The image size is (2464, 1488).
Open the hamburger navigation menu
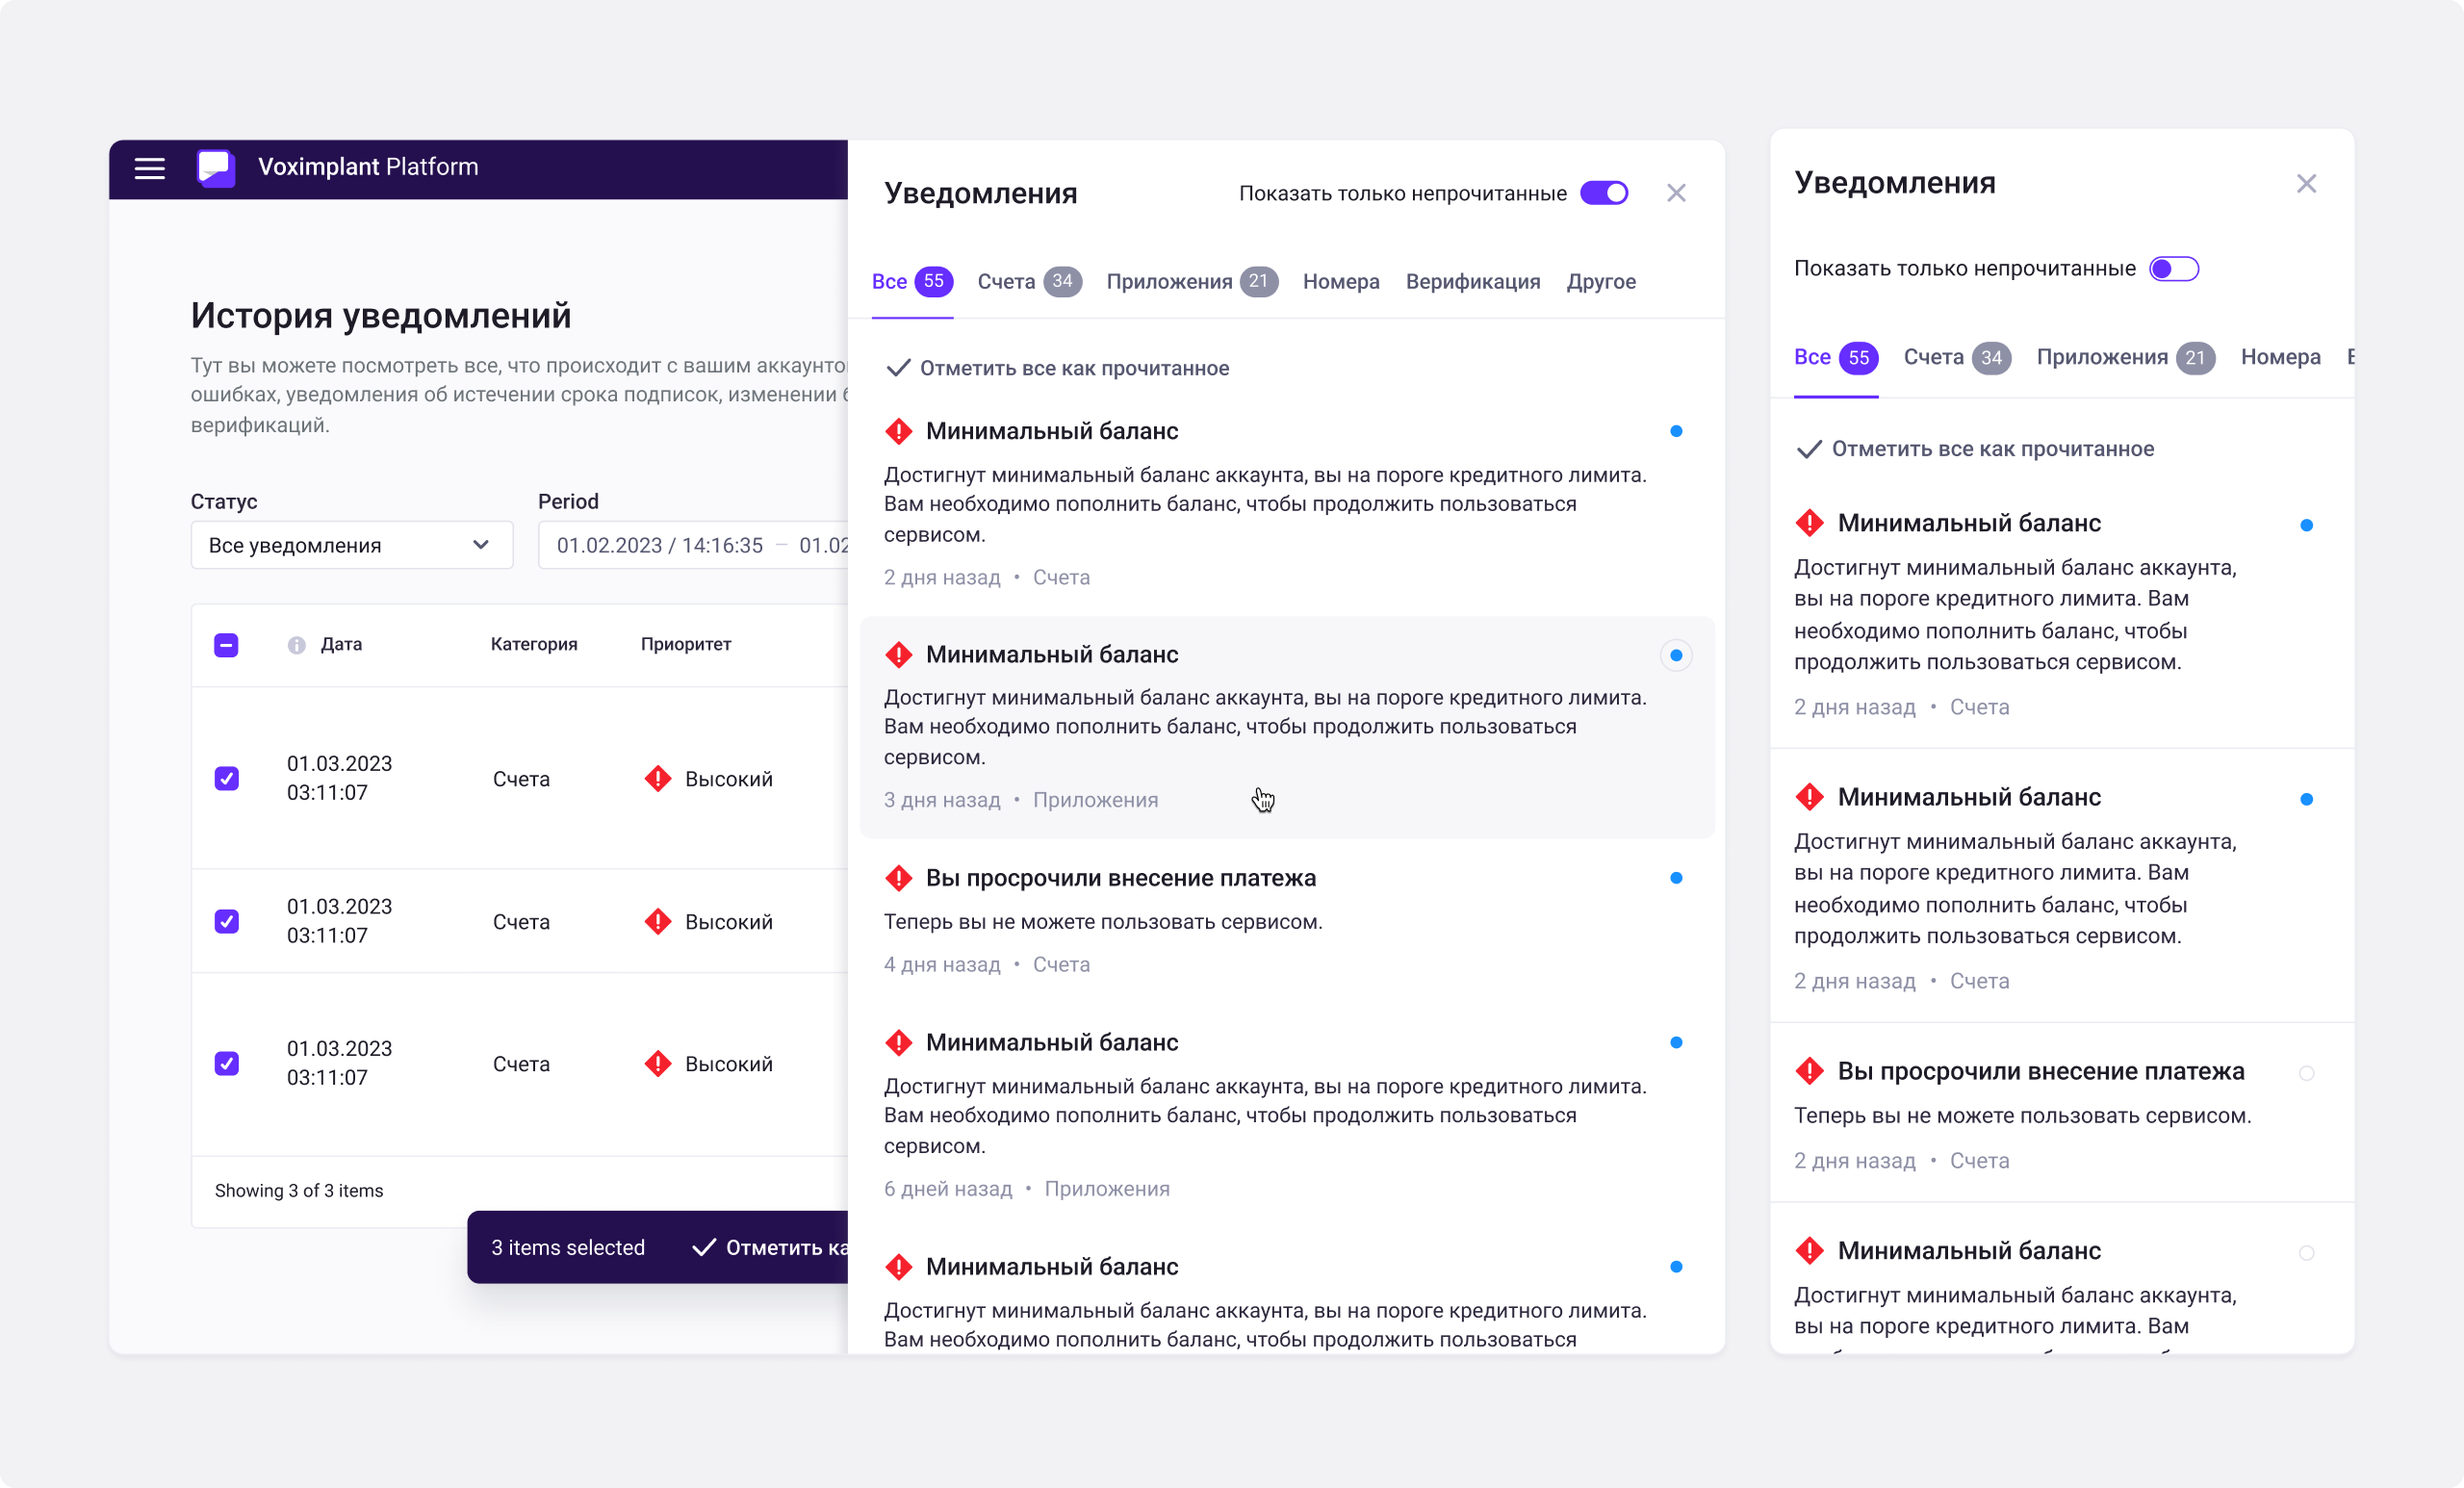click(x=150, y=168)
